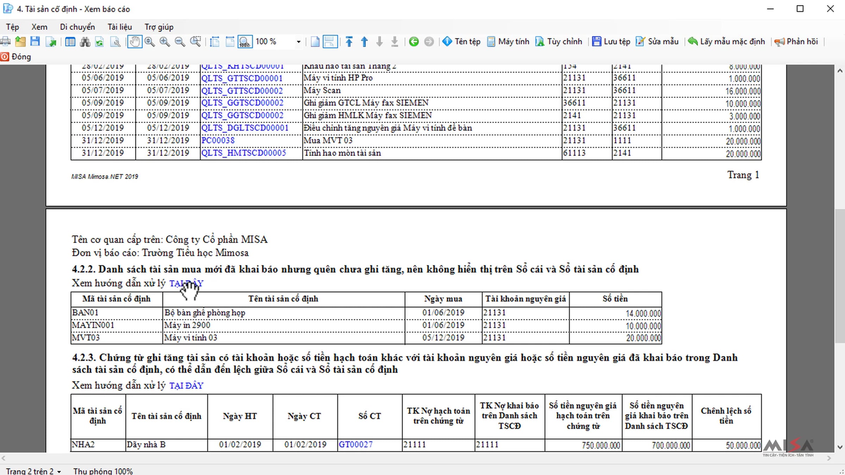Navigate forward with grey circle arrow

[429, 42]
